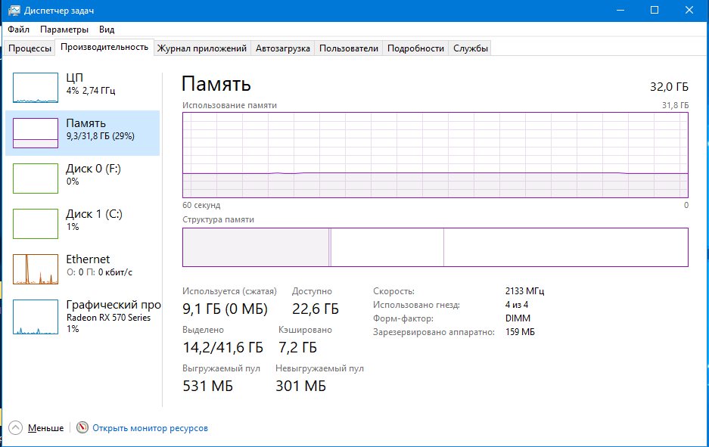
Task: Open the Память (Memory) sidebar graph
Action: pos(35,133)
